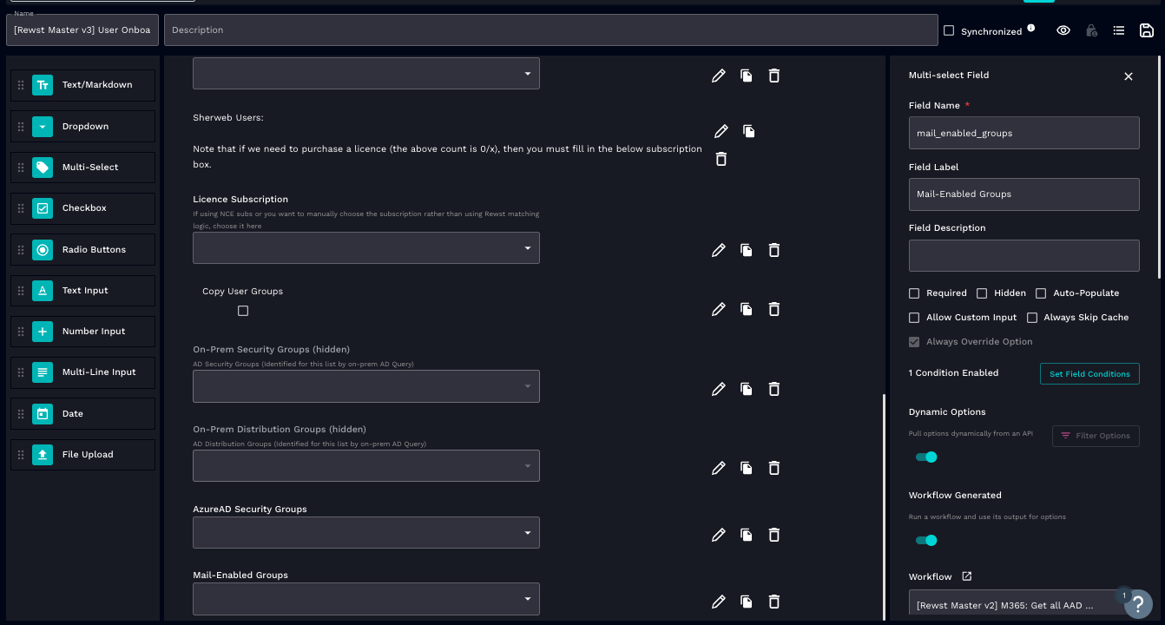The height and width of the screenshot is (625, 1165).
Task: Click the Field Description input box
Action: coord(1023,256)
